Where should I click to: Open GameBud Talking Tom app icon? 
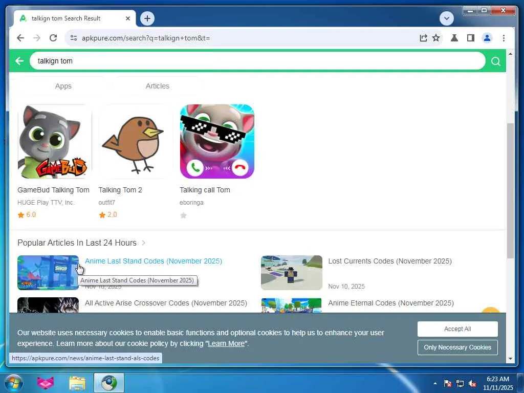click(x=54, y=141)
